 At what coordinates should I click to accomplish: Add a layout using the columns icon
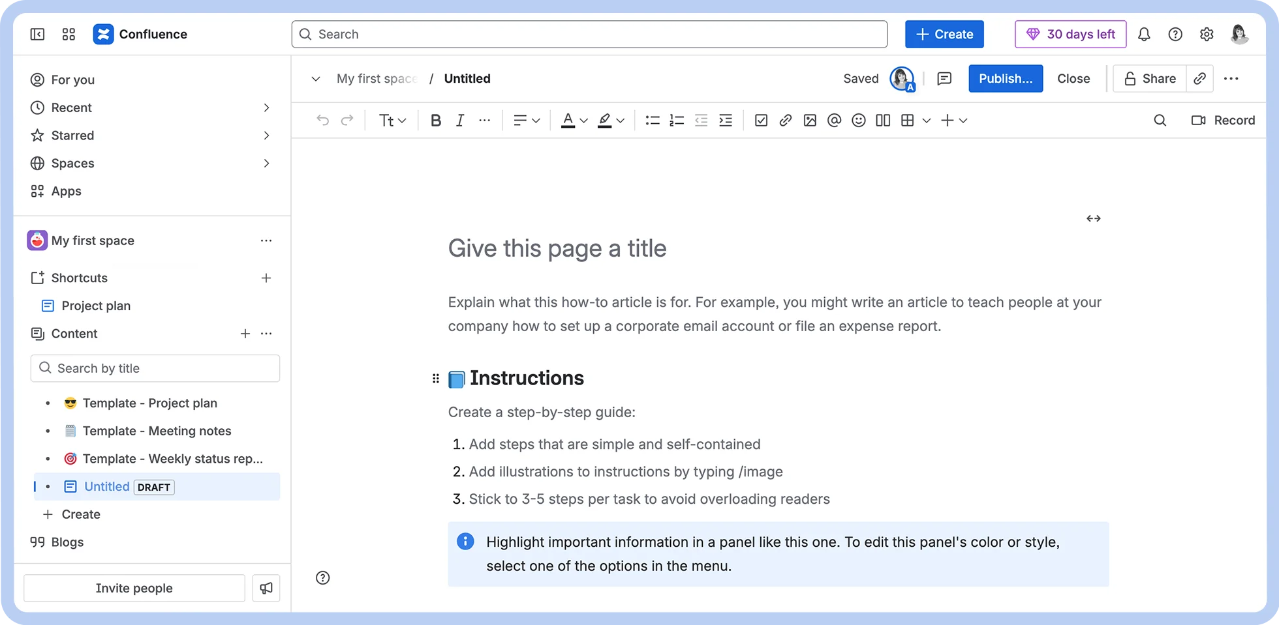882,120
